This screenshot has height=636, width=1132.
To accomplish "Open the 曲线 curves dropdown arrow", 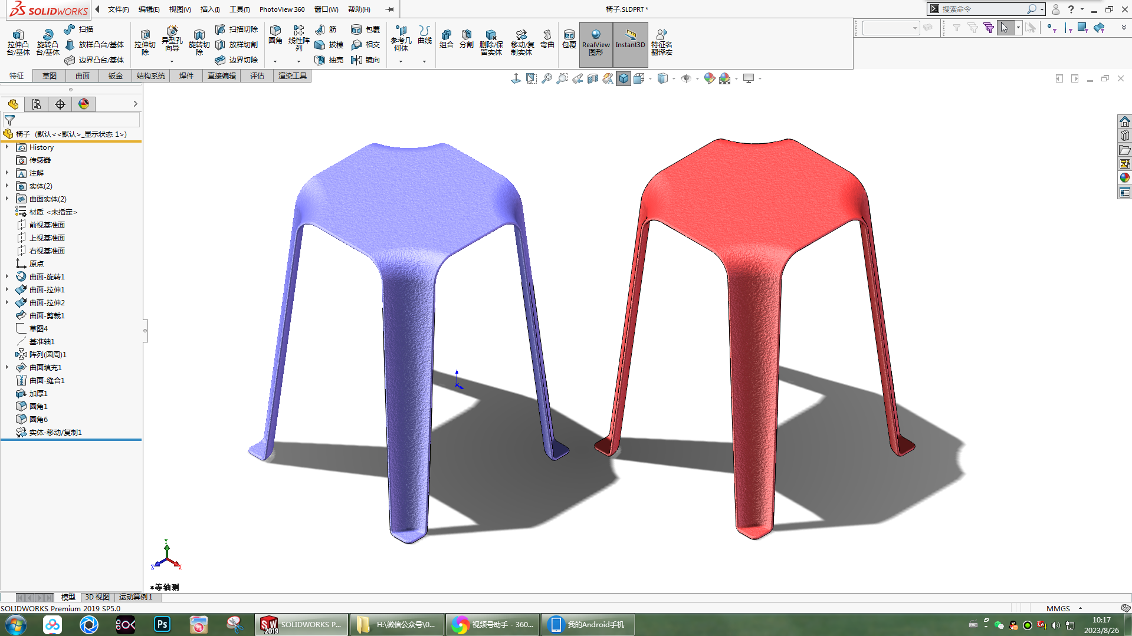I will (424, 61).
